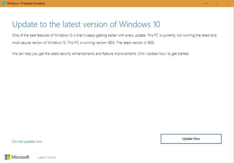
Task: Click the red square of Microsoft logo
Action: tap(6, 156)
